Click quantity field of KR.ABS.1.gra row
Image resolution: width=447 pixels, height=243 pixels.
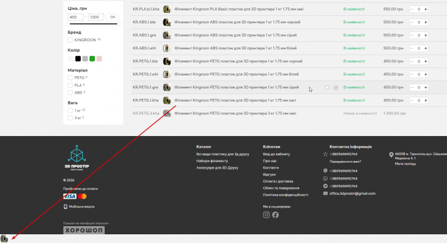(x=419, y=35)
